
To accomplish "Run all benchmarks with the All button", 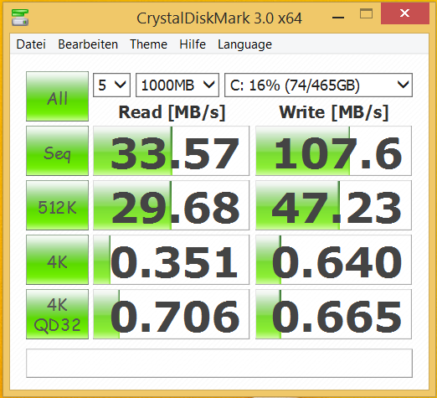I will pyautogui.click(x=57, y=96).
